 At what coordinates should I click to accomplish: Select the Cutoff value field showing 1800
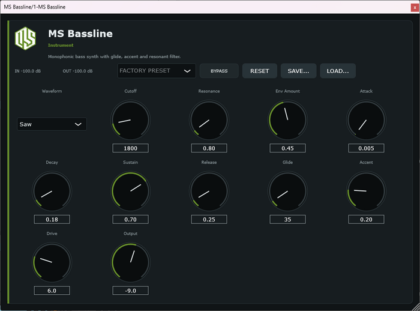pyautogui.click(x=130, y=148)
